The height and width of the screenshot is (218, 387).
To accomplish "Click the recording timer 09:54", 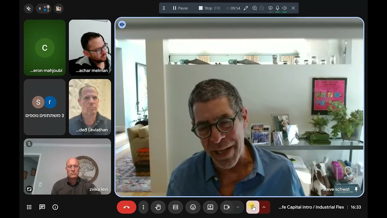I will tap(233, 8).
